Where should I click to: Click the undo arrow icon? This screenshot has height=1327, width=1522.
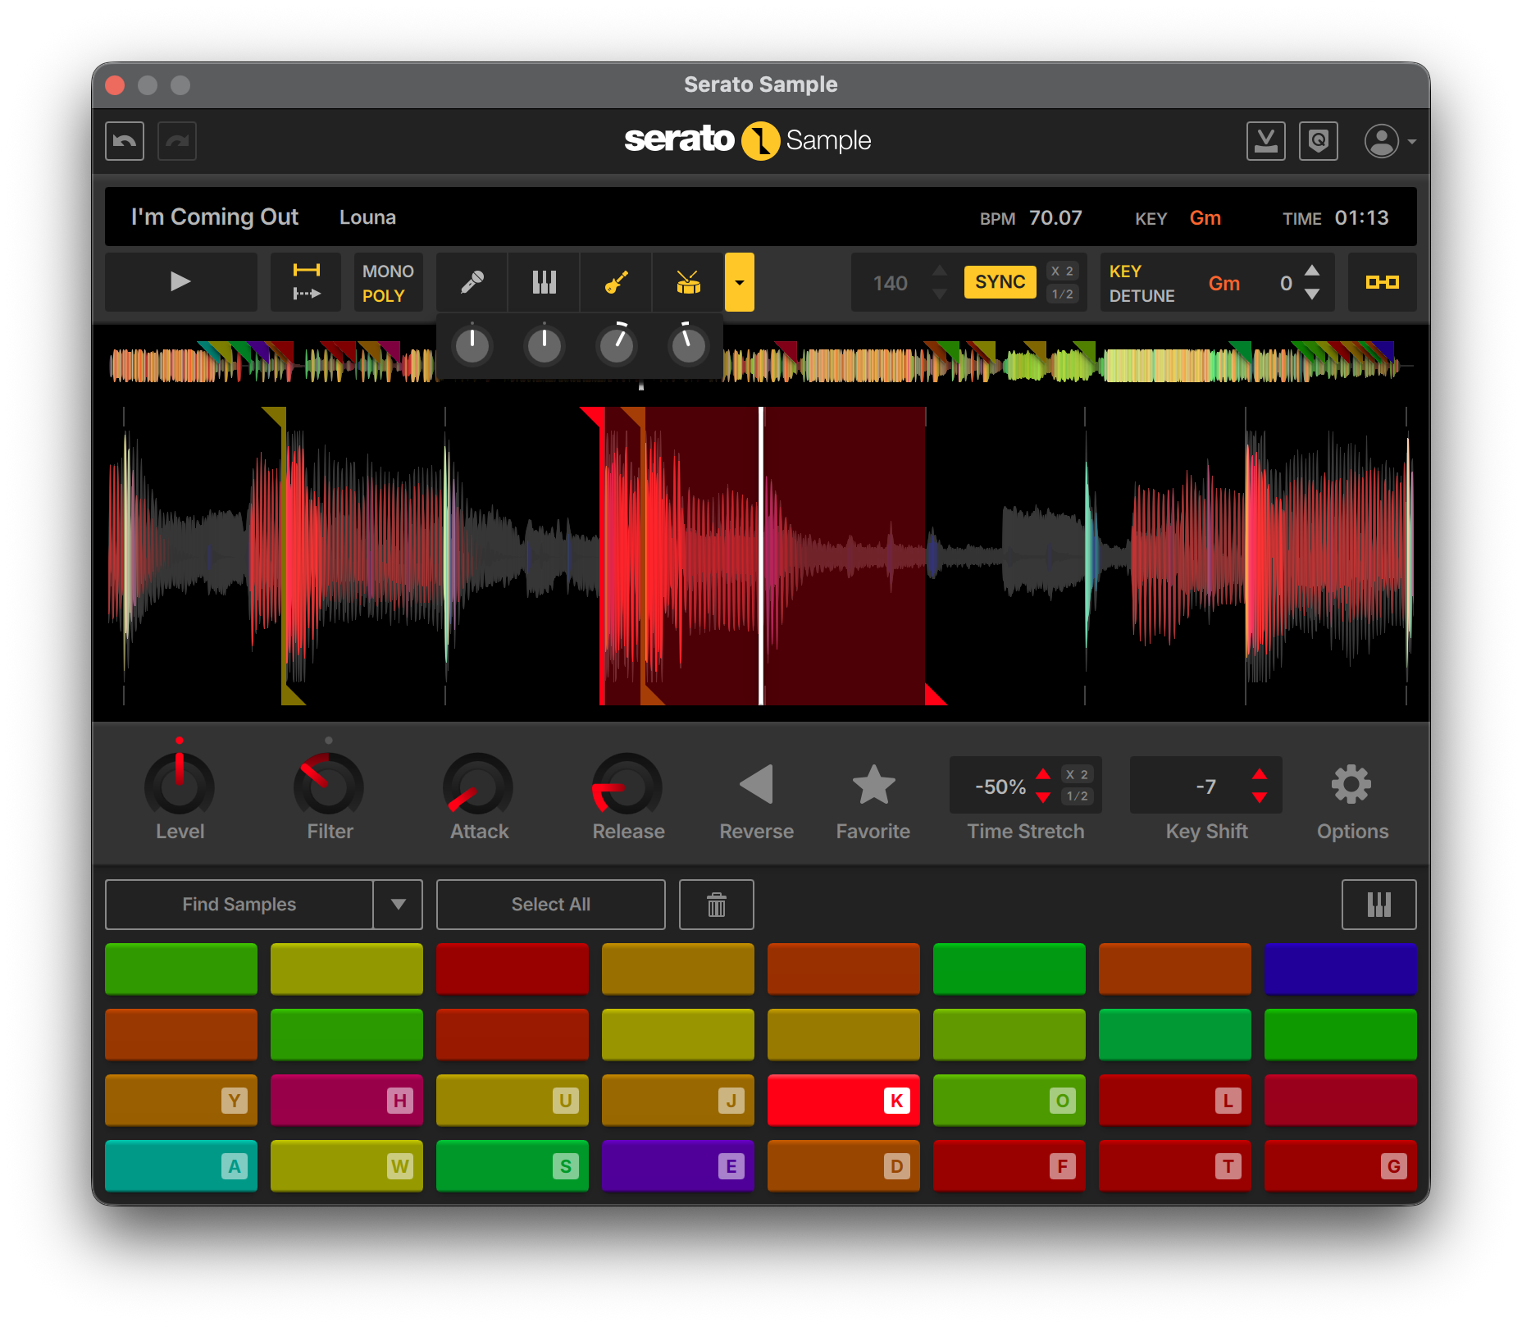tap(124, 141)
